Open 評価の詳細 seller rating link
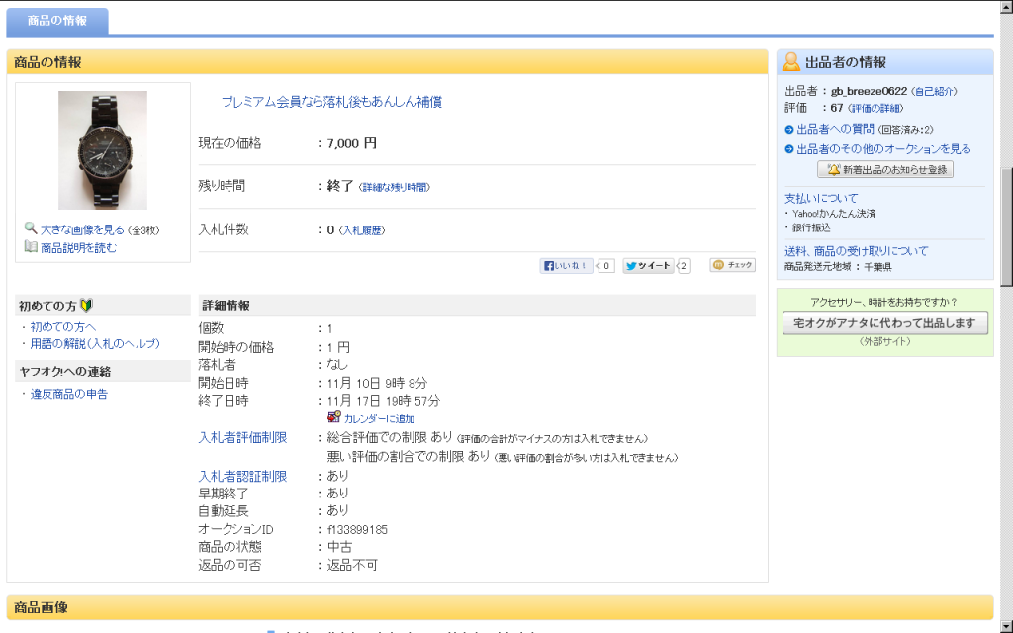 click(x=876, y=108)
